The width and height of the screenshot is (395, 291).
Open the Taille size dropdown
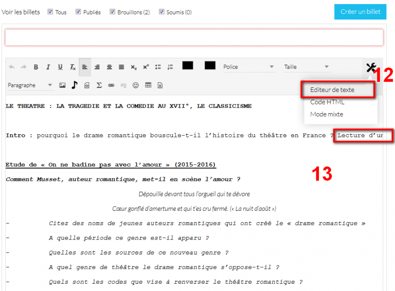[307, 67]
